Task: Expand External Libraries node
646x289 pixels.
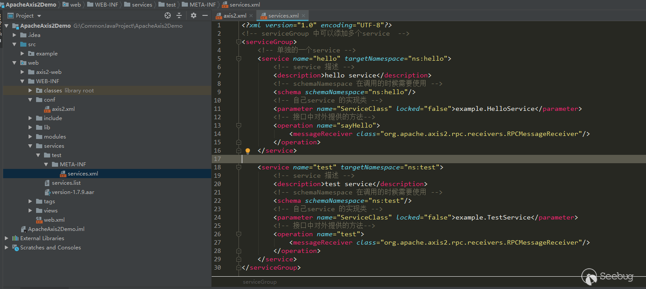Action: pos(7,238)
